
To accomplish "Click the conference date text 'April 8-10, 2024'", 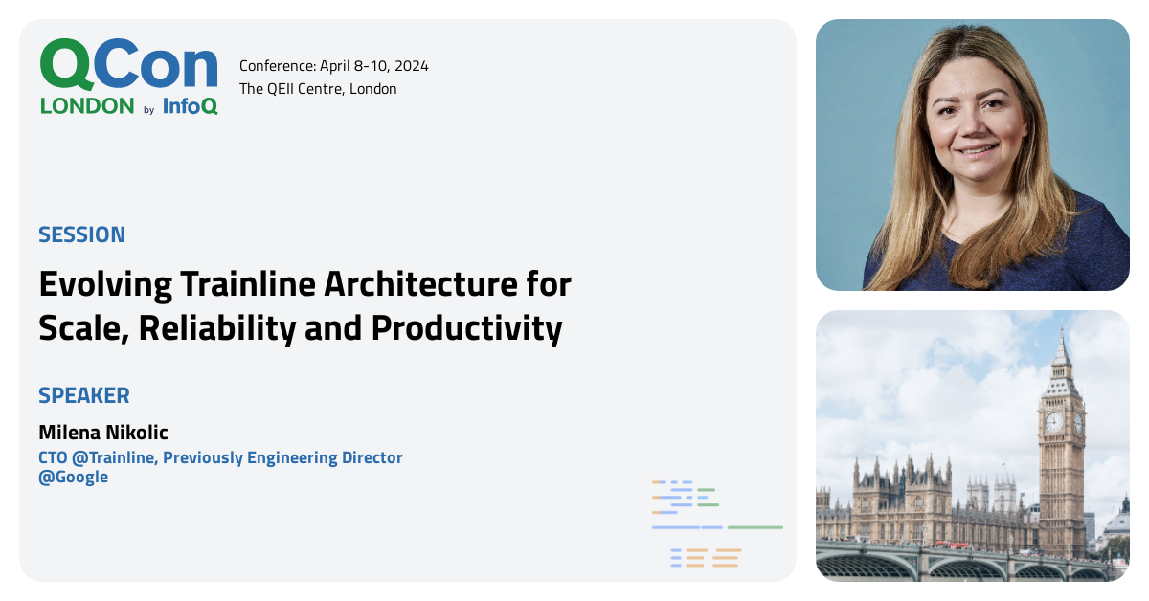I will point(375,66).
